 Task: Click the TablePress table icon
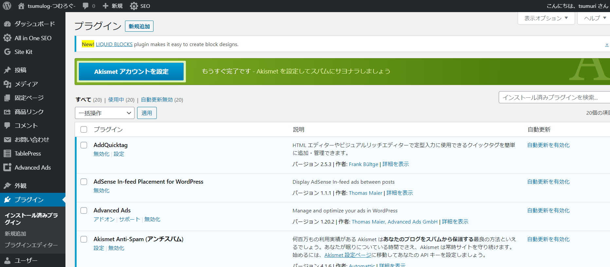7,153
